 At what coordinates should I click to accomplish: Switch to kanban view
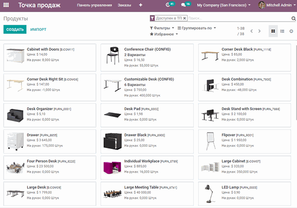273,31
